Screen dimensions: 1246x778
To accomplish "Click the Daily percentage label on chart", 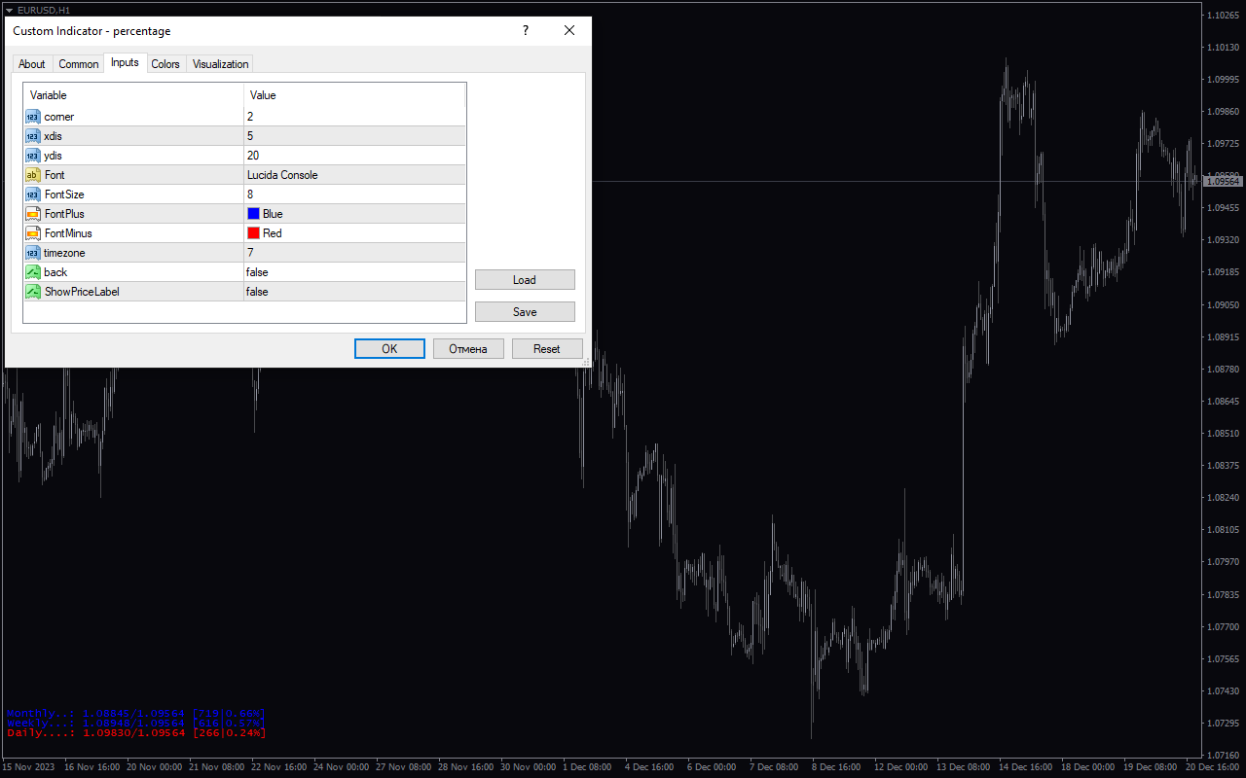I will point(135,733).
